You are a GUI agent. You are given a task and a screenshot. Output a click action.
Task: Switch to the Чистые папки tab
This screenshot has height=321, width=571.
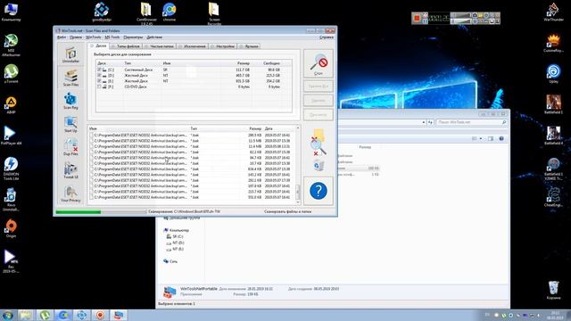tap(159, 46)
